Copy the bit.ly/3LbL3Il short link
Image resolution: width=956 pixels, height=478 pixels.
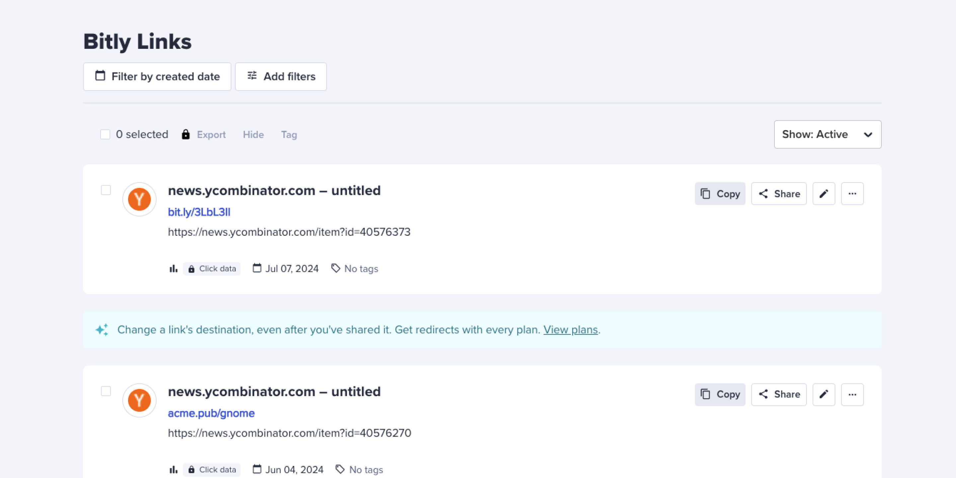coord(720,194)
